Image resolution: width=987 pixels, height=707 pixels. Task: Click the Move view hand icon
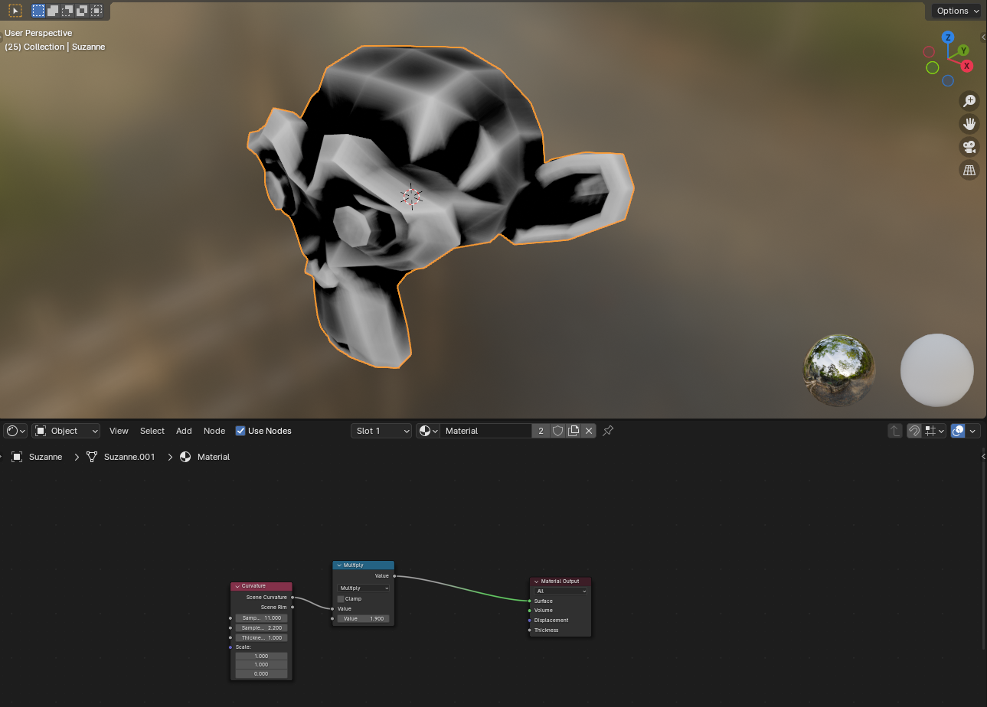(x=969, y=123)
